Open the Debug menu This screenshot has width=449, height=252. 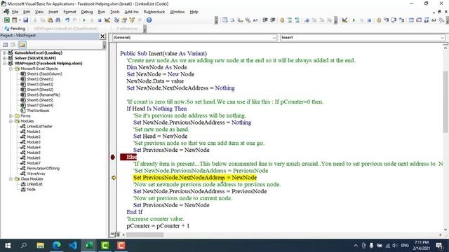click(87, 12)
